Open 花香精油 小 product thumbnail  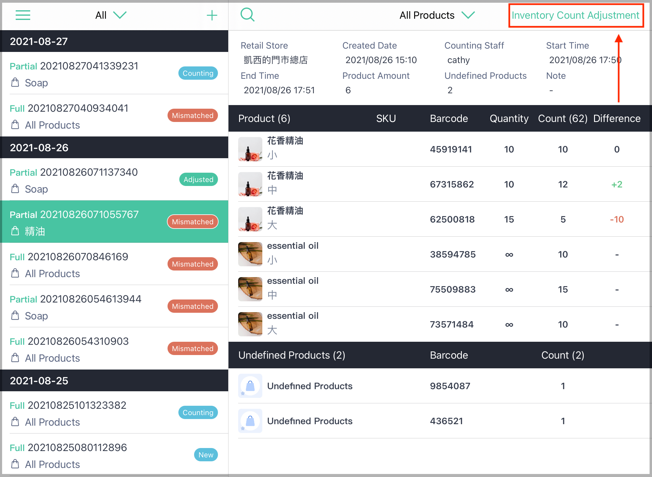click(x=250, y=149)
